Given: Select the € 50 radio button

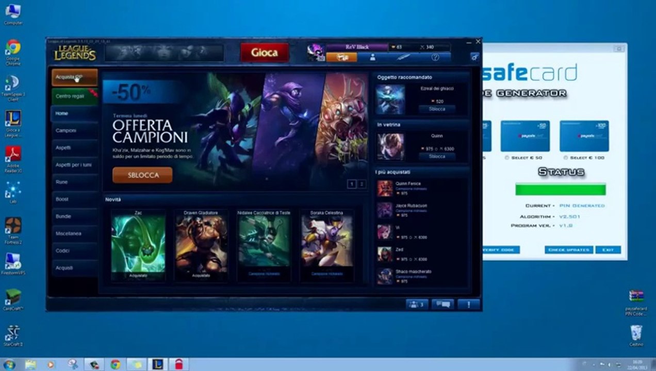Looking at the screenshot, I should [507, 158].
